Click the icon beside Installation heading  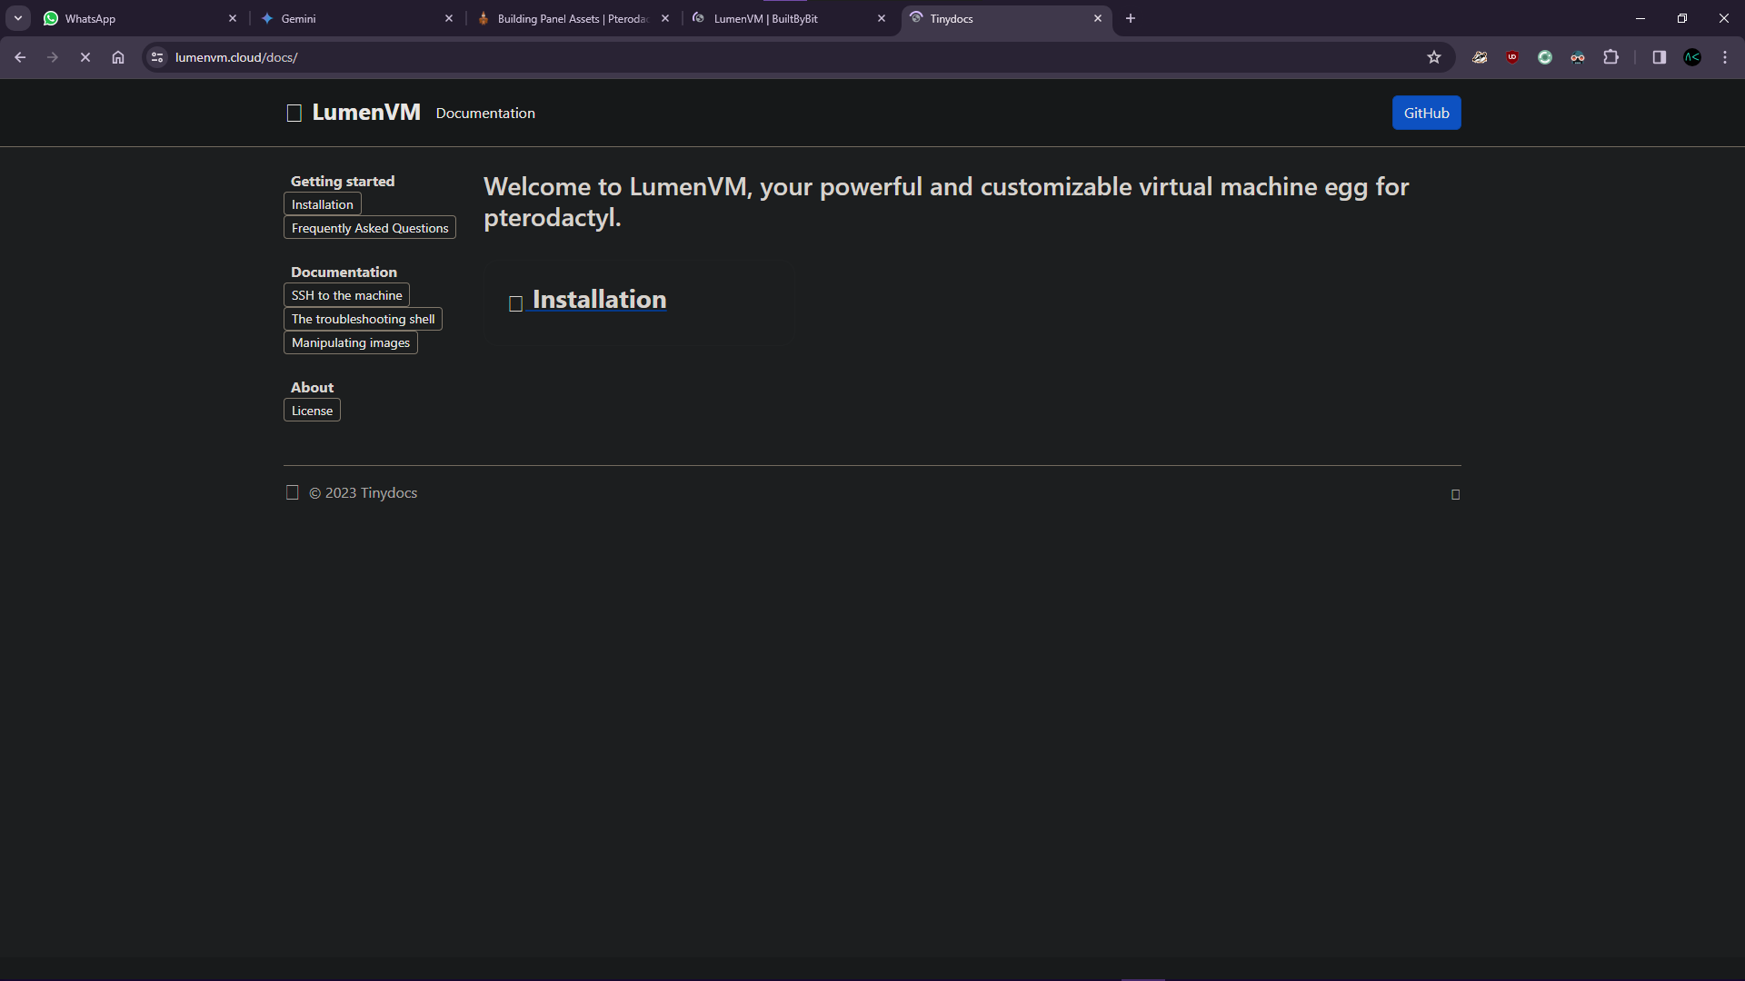[x=515, y=303]
